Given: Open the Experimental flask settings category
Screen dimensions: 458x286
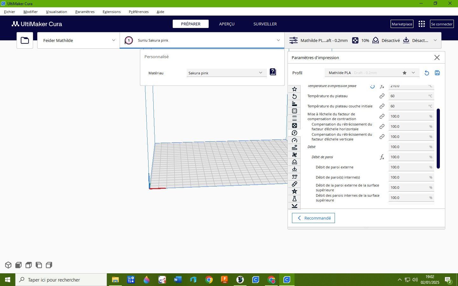Looking at the screenshot, I should (x=295, y=199).
